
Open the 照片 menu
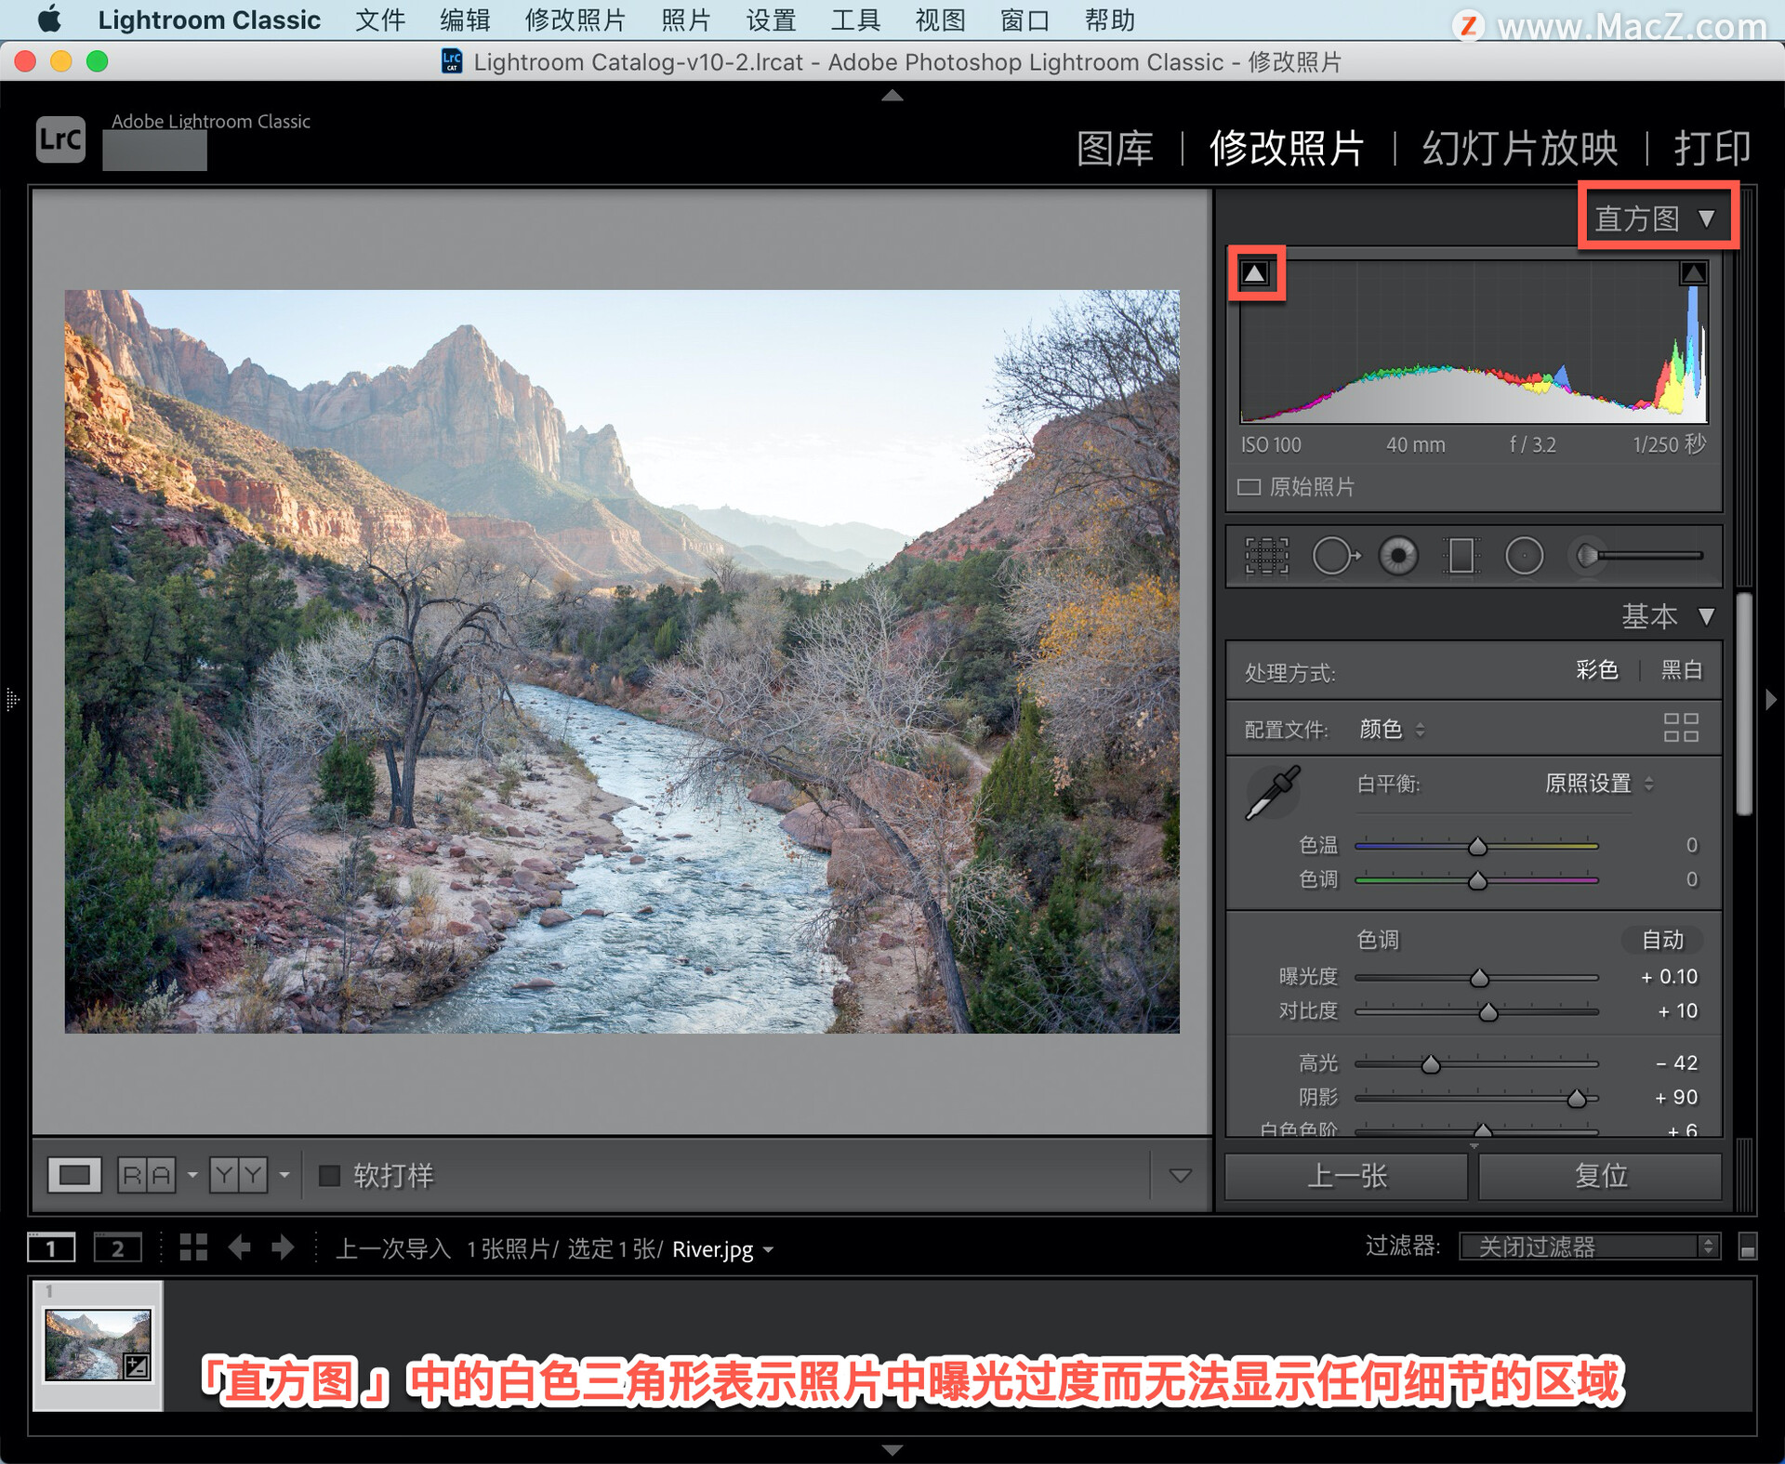pyautogui.click(x=686, y=20)
